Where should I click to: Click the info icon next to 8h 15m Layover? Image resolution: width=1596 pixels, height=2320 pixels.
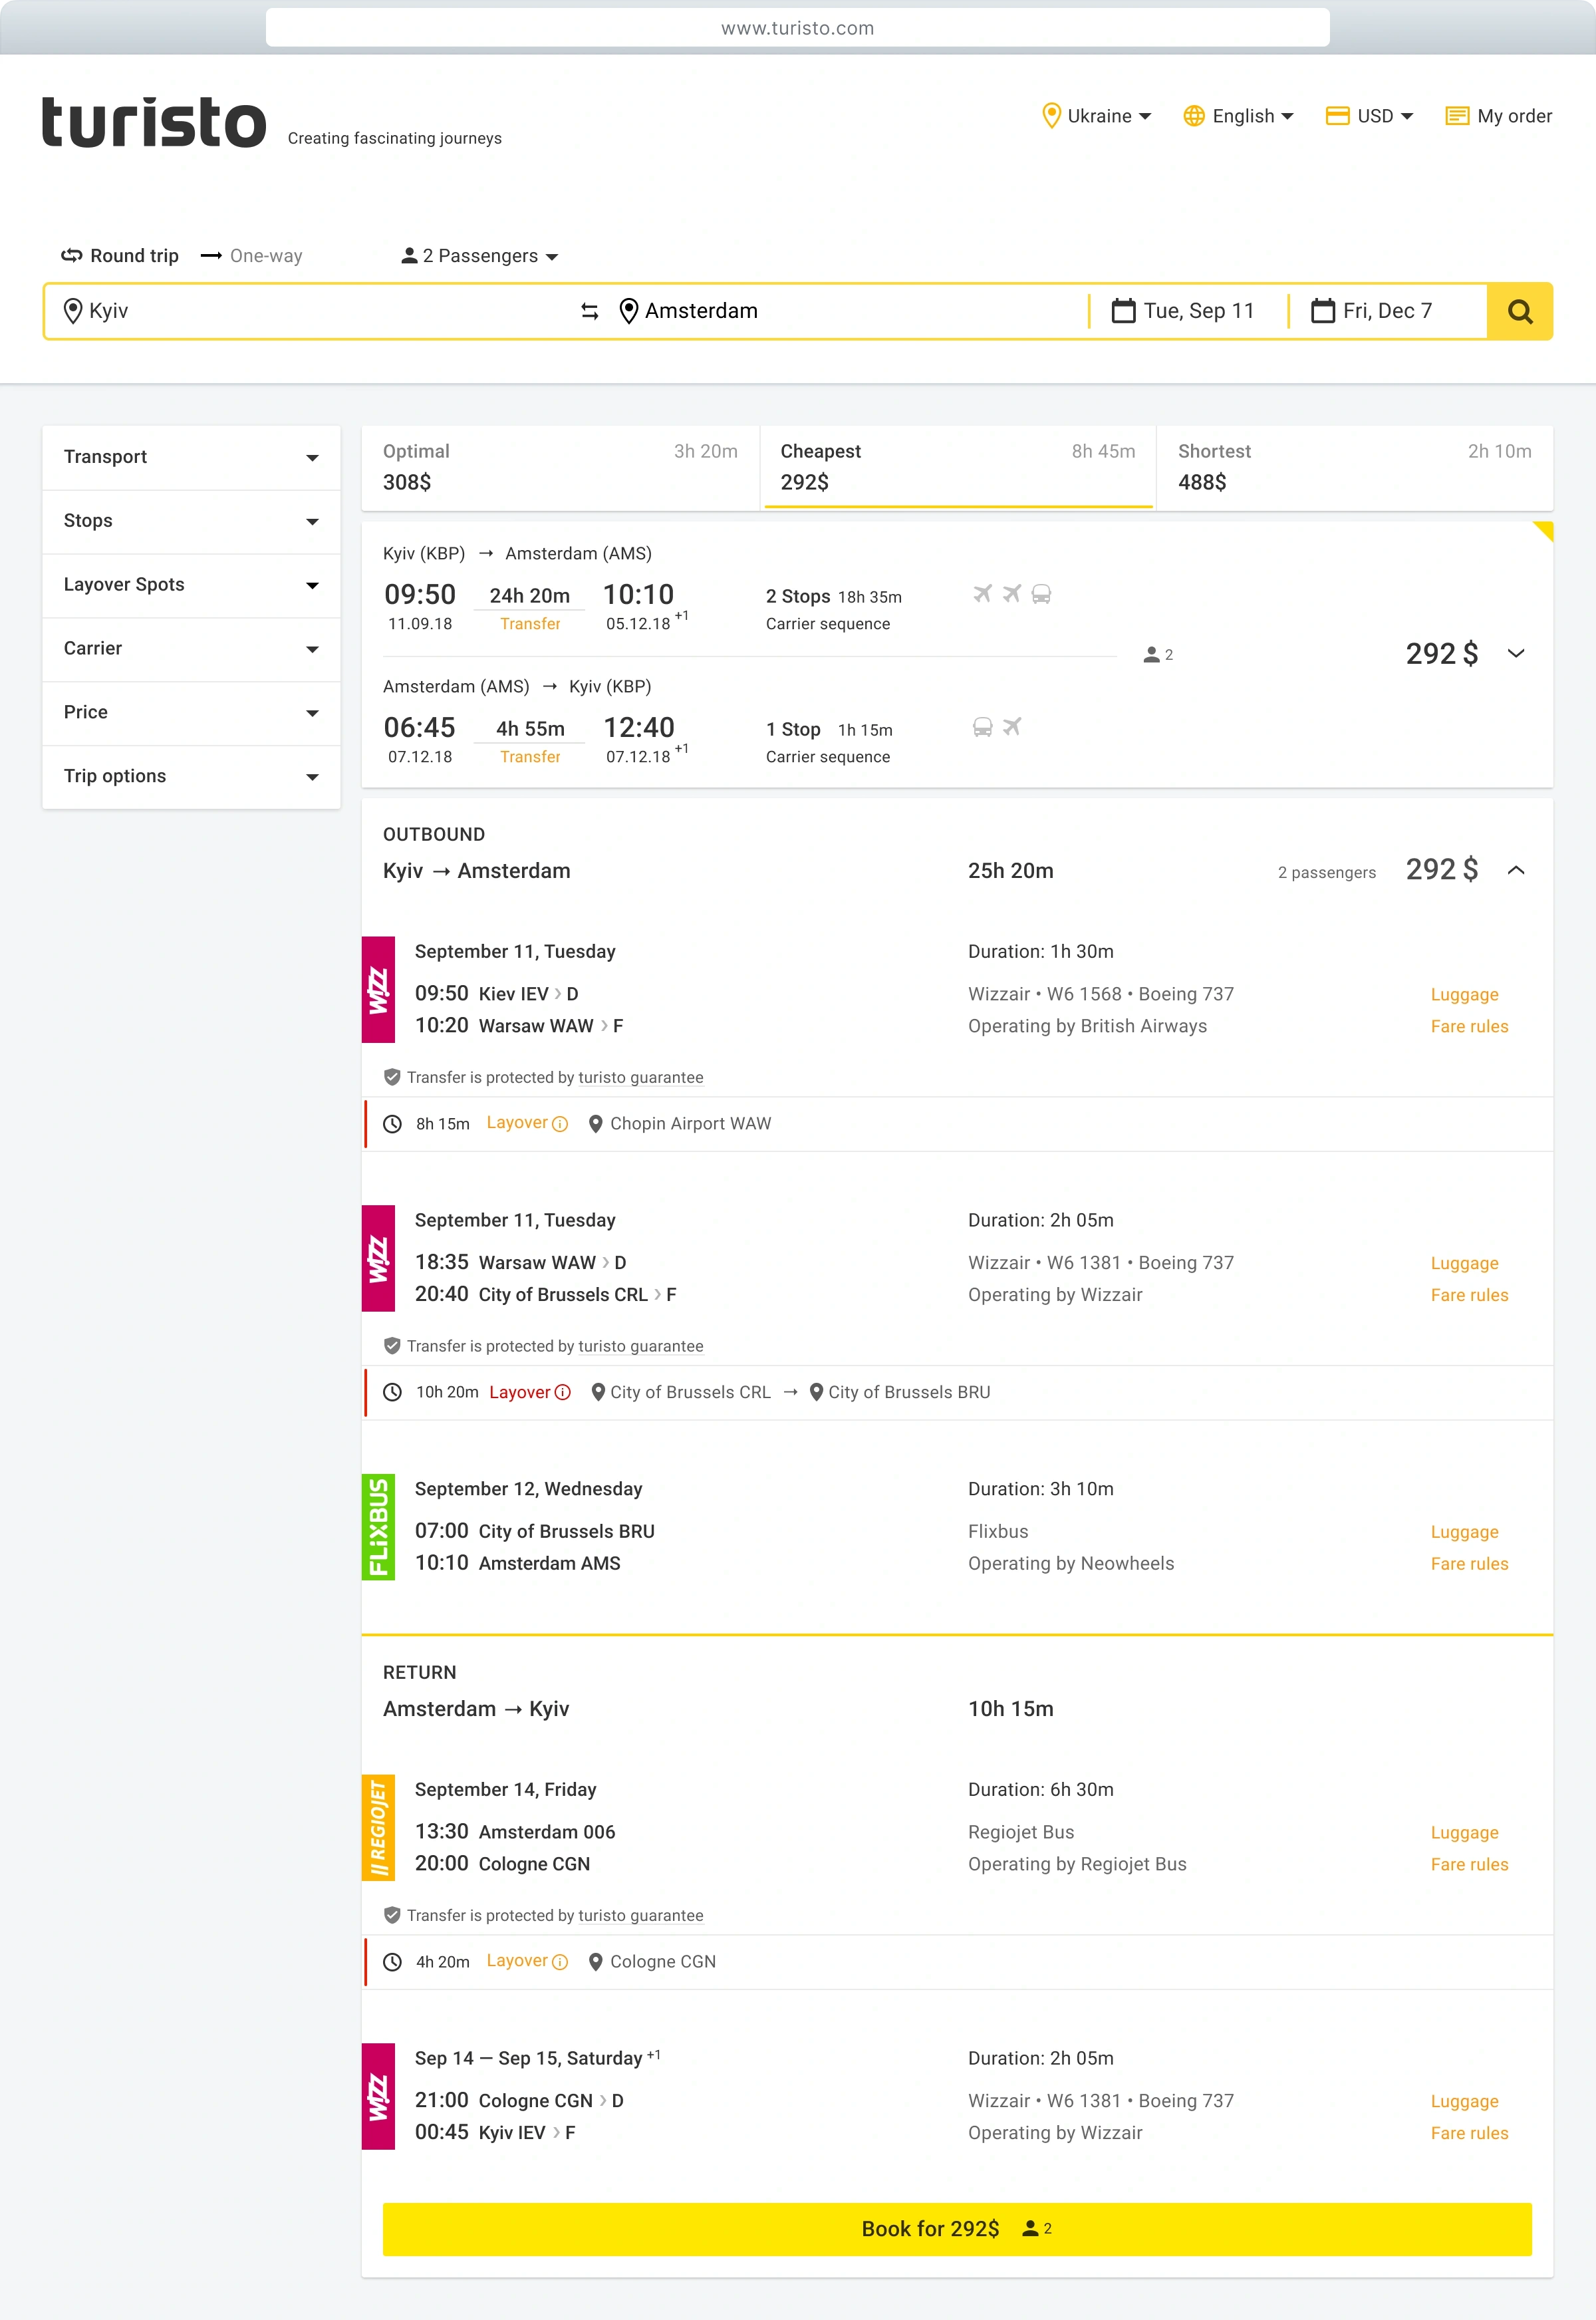[x=560, y=1123]
